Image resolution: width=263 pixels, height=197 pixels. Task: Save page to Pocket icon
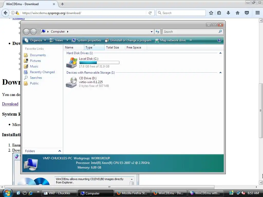coord(247,13)
